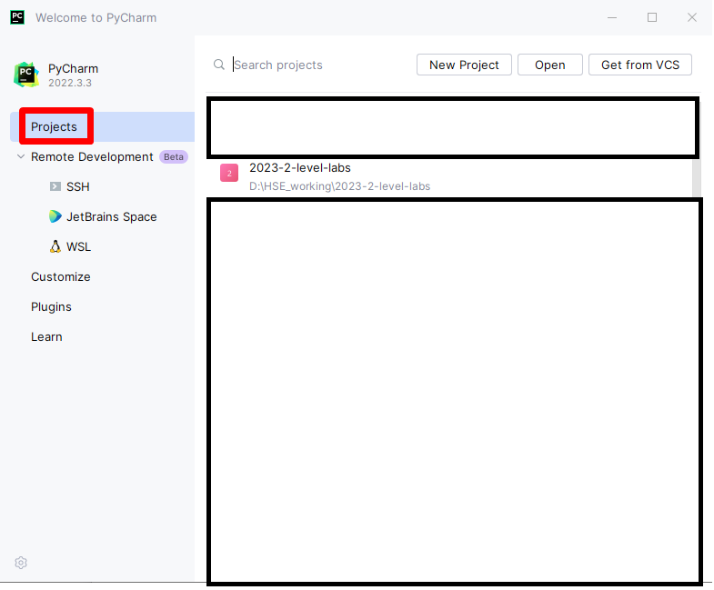Click the WSL penguin icon

point(55,246)
